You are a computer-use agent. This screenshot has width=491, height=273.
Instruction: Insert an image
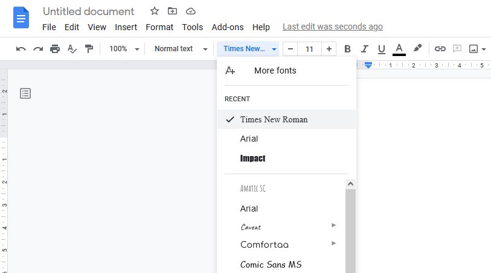pyautogui.click(x=473, y=49)
